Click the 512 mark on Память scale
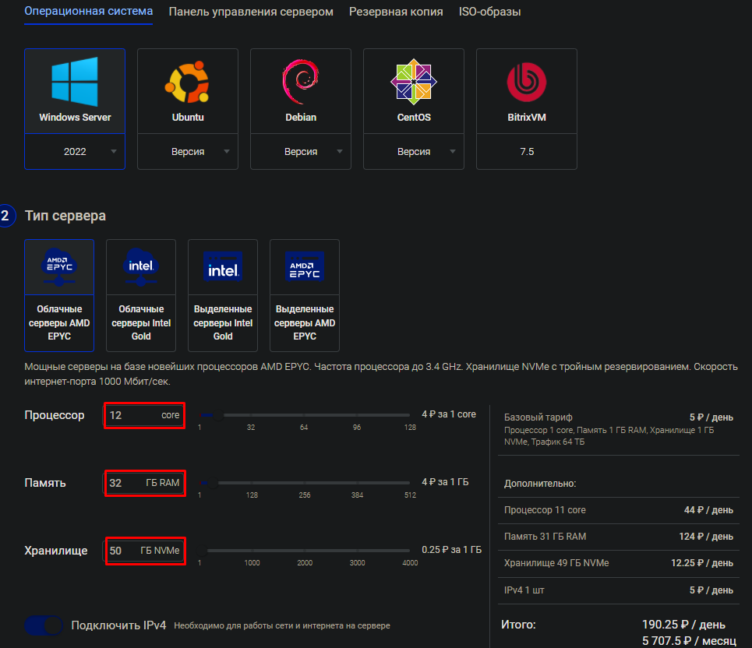The width and height of the screenshot is (752, 648). point(410,495)
